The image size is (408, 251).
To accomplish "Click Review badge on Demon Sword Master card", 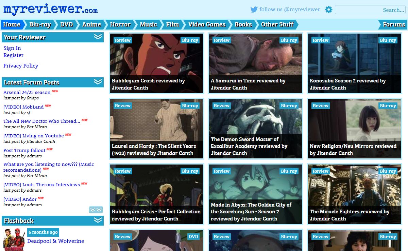I will [x=222, y=105].
